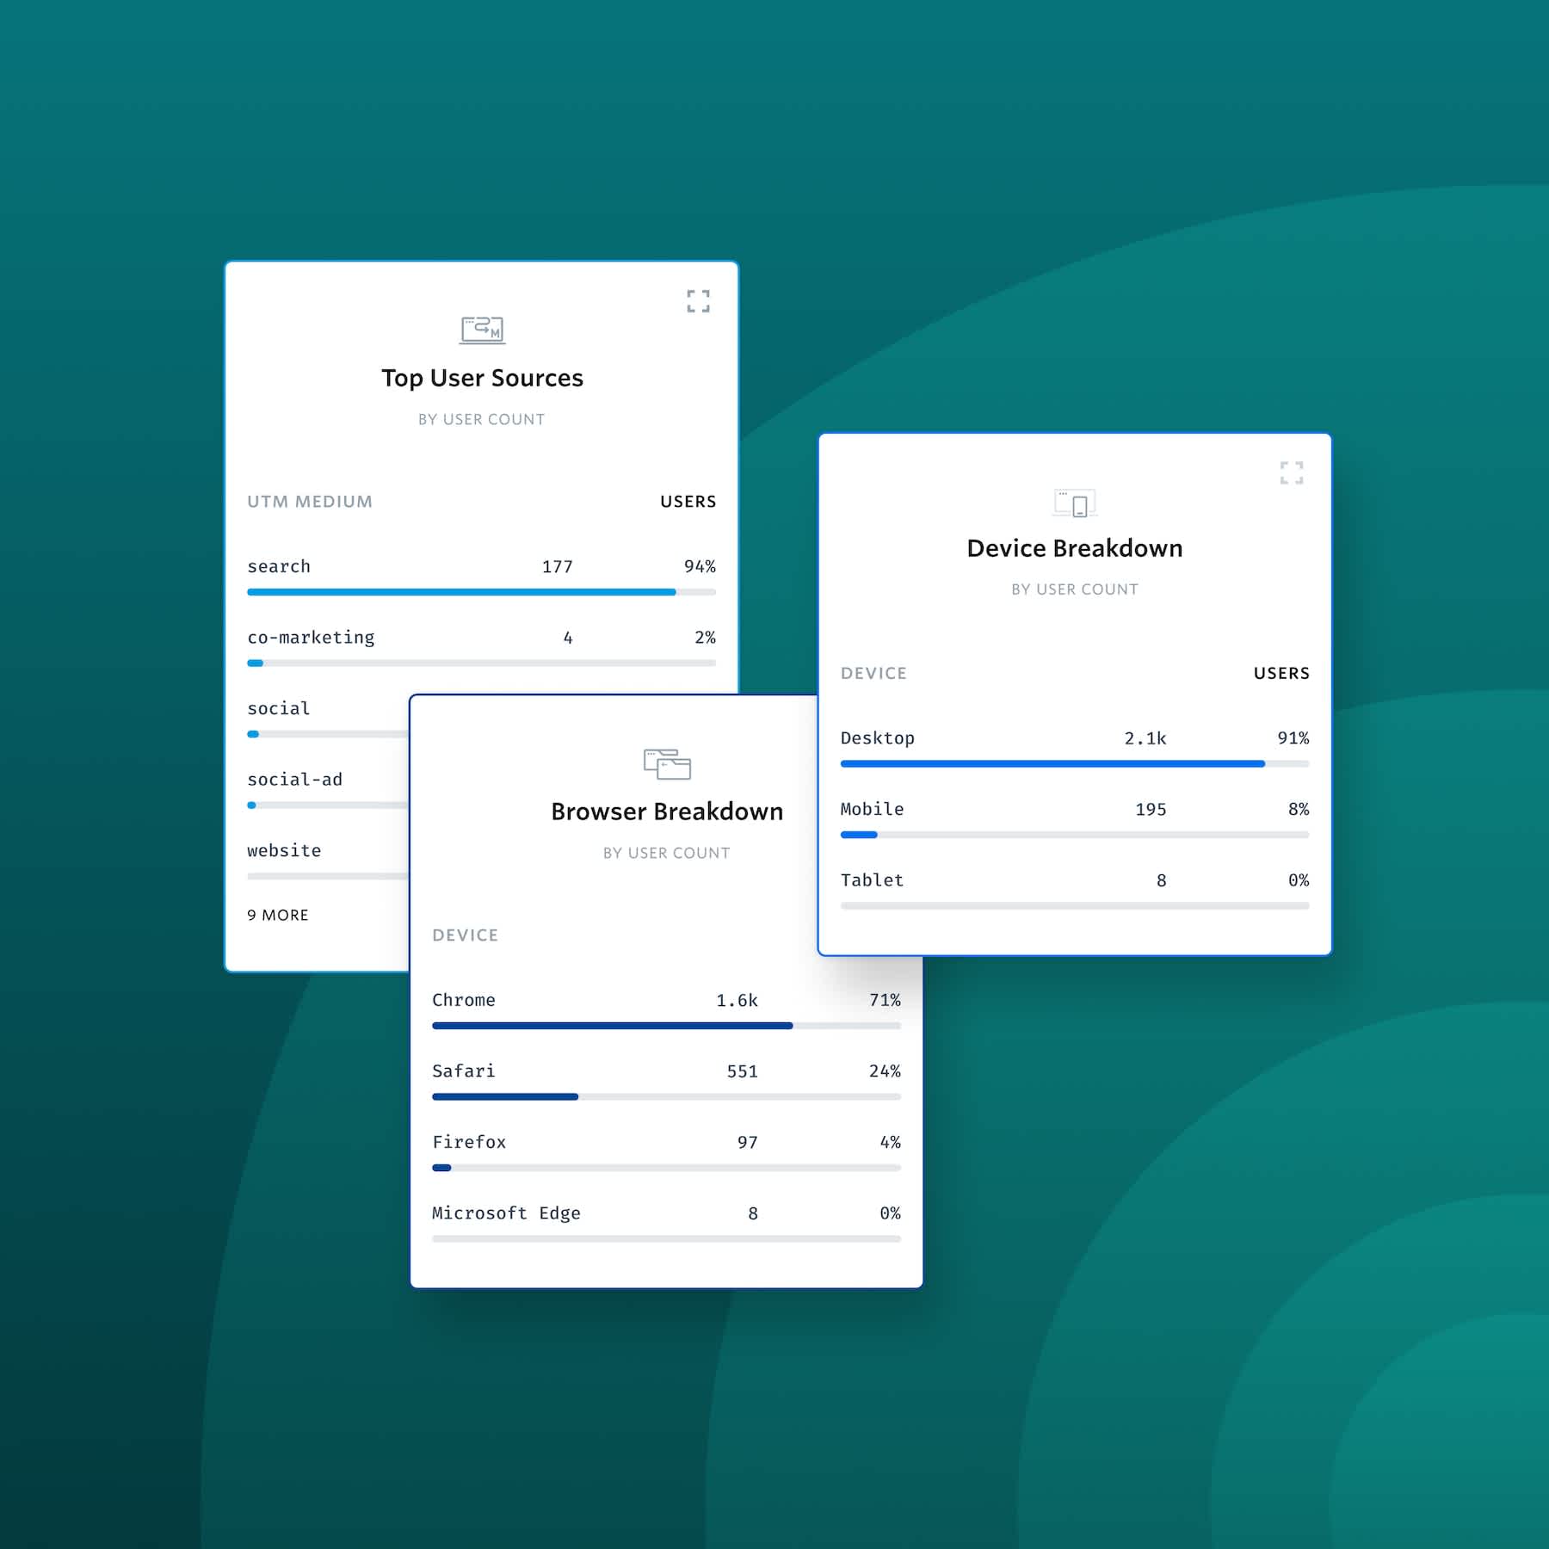Viewport: 1549px width, 1549px height.
Task: Click the 'Browser Breakdown' title
Action: pos(667,812)
